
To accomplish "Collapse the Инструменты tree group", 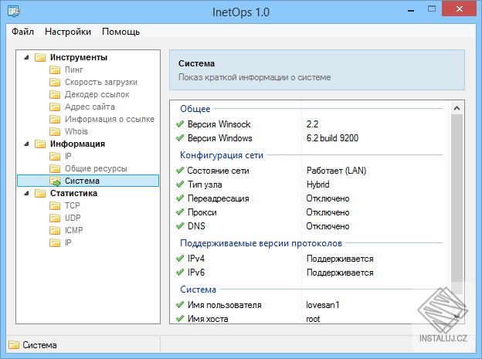I will [x=26, y=57].
